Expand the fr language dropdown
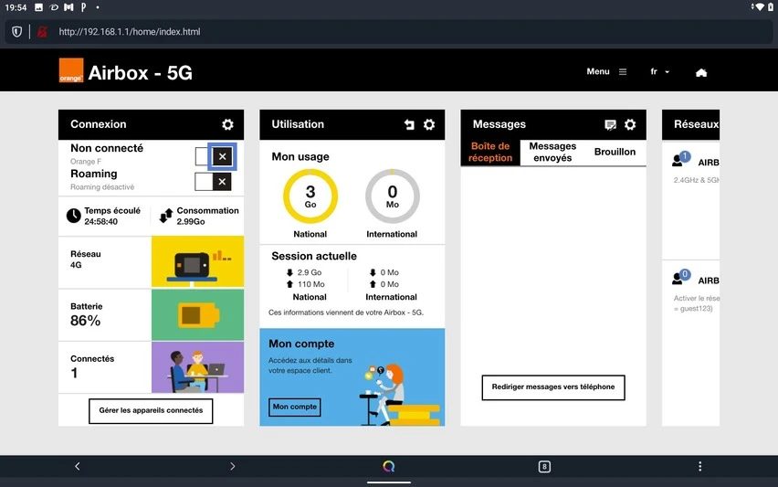 click(x=660, y=72)
